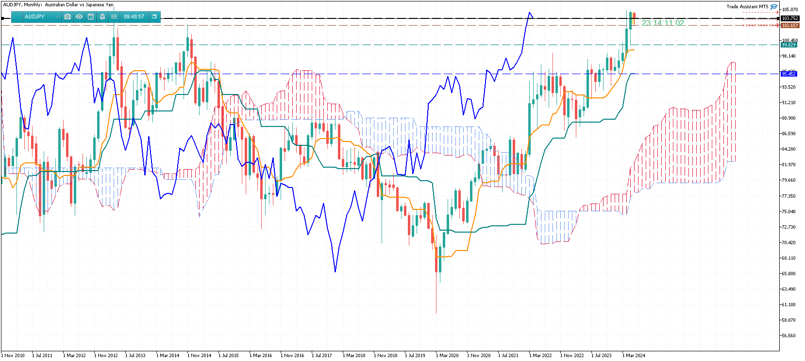Viewport: 805px width, 361px height.
Task: Click the 1 Nov 2010 date label
Action: (13, 355)
